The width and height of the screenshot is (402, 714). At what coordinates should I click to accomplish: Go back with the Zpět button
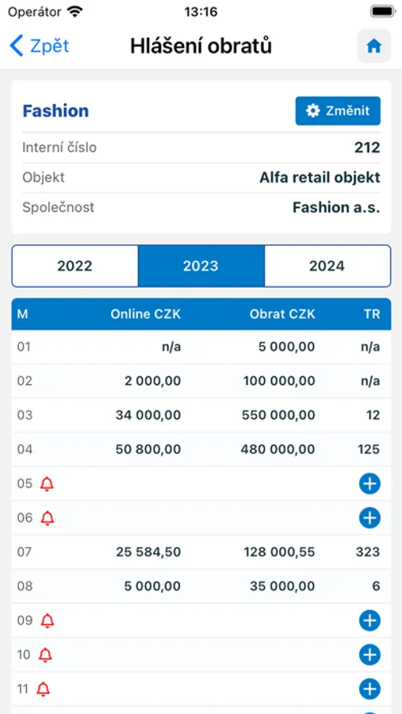39,46
